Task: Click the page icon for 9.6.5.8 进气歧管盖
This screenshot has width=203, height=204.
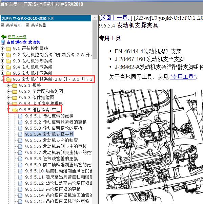Action: coord(20,159)
